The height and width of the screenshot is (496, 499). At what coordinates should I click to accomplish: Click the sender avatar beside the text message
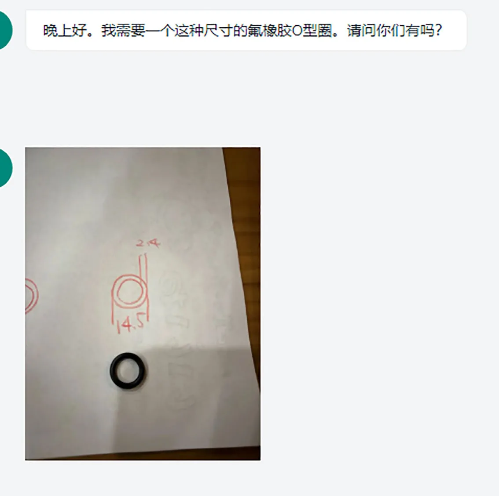click(4, 30)
